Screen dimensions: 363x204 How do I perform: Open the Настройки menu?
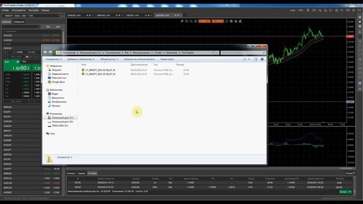coord(33,10)
